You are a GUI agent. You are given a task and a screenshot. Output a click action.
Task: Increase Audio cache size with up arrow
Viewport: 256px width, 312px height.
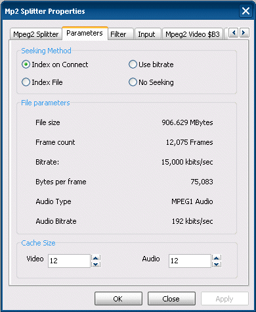pos(217,257)
